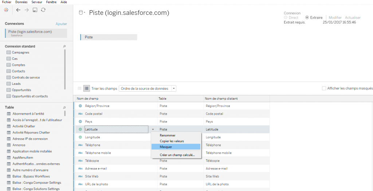373x191 pixels.
Task: Click Abc type icon of Code postal
Action: click(81, 114)
